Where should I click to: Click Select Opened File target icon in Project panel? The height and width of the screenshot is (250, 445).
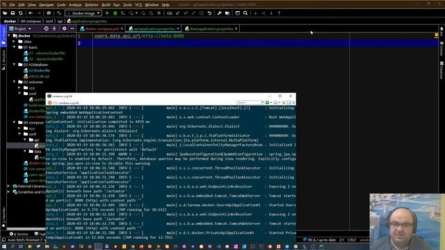tap(47, 28)
